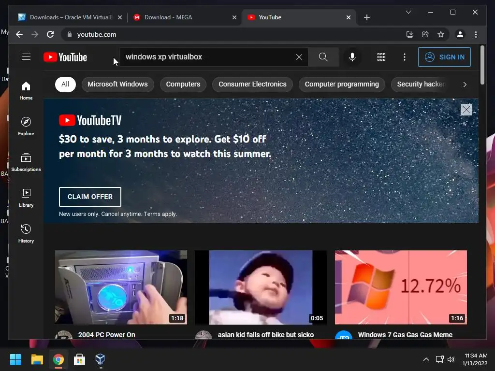Open the Chrome profile icon
Viewport: 495px width, 371px height.
click(460, 34)
